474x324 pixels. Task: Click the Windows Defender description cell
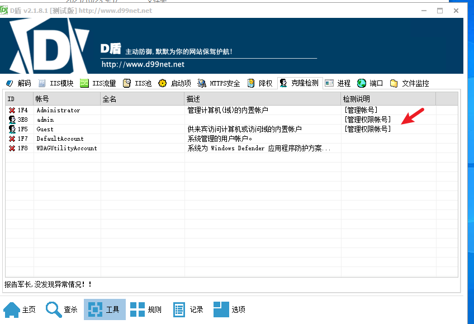click(259, 148)
